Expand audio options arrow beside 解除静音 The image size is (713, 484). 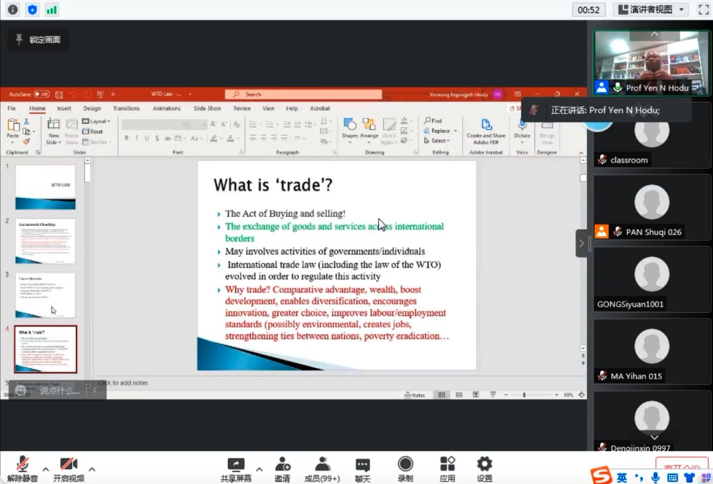tap(46, 469)
